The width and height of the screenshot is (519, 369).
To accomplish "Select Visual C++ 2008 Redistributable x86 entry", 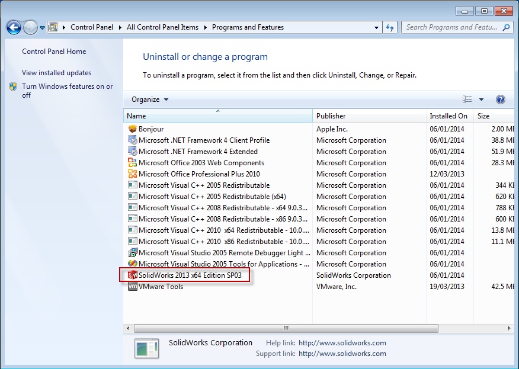I will [223, 219].
